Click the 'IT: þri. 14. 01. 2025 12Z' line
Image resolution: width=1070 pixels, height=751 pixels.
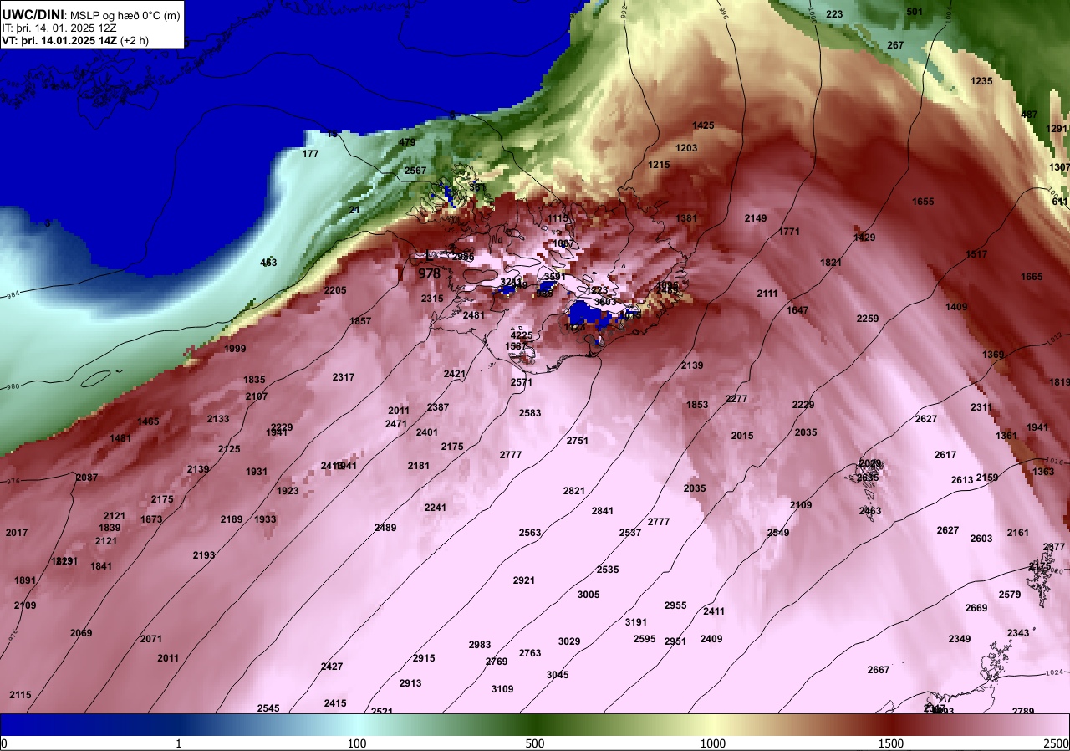point(59,28)
